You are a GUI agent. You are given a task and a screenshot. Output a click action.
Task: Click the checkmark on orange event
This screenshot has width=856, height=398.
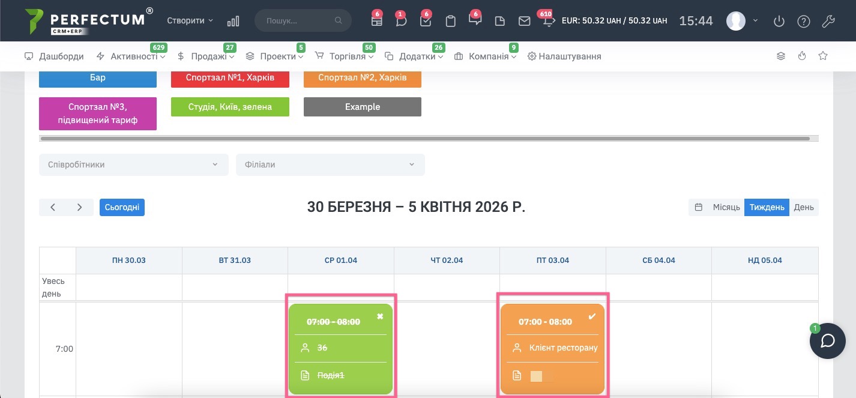[x=592, y=316]
